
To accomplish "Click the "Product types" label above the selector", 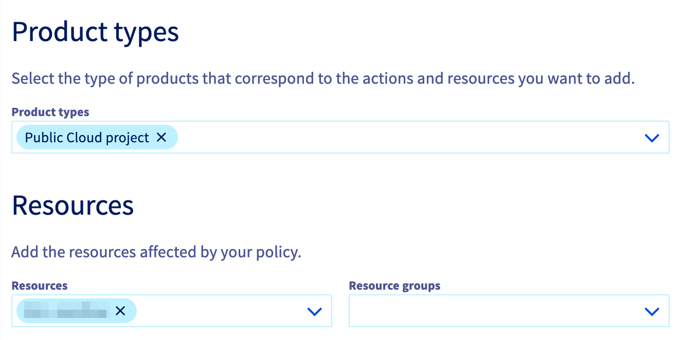I will [x=50, y=112].
